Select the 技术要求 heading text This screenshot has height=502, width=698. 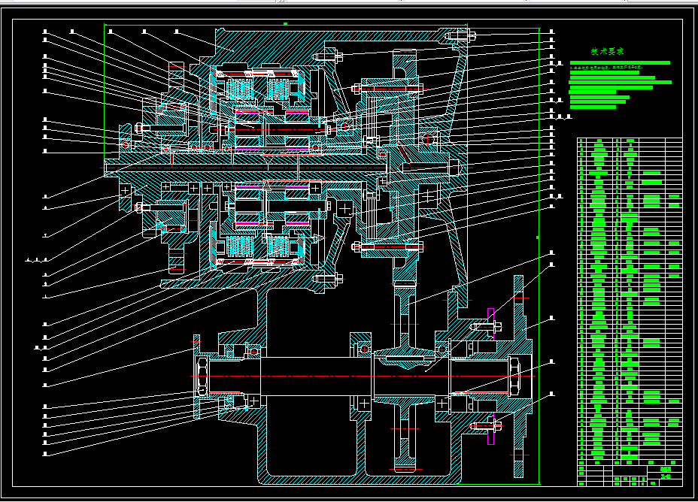pos(607,52)
